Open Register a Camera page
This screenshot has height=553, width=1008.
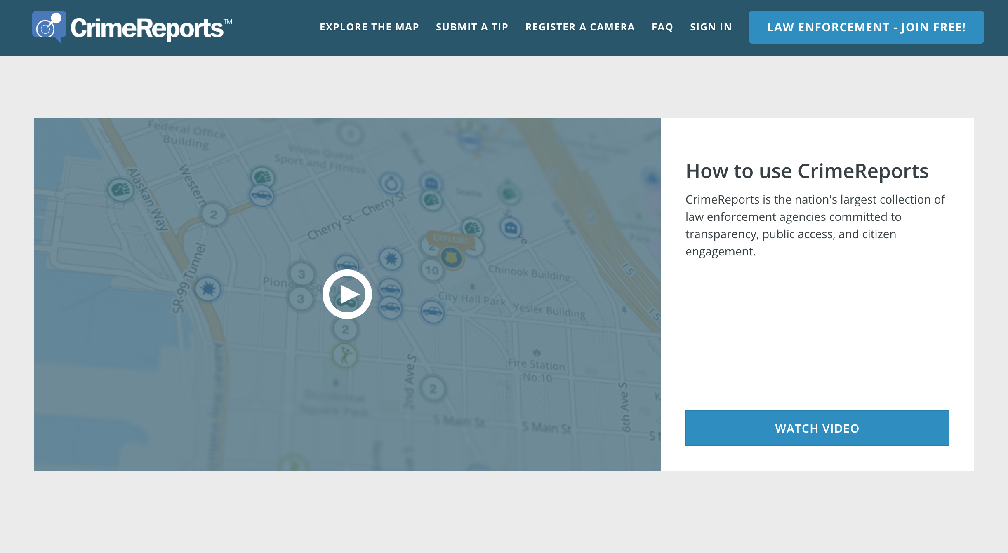(x=579, y=27)
